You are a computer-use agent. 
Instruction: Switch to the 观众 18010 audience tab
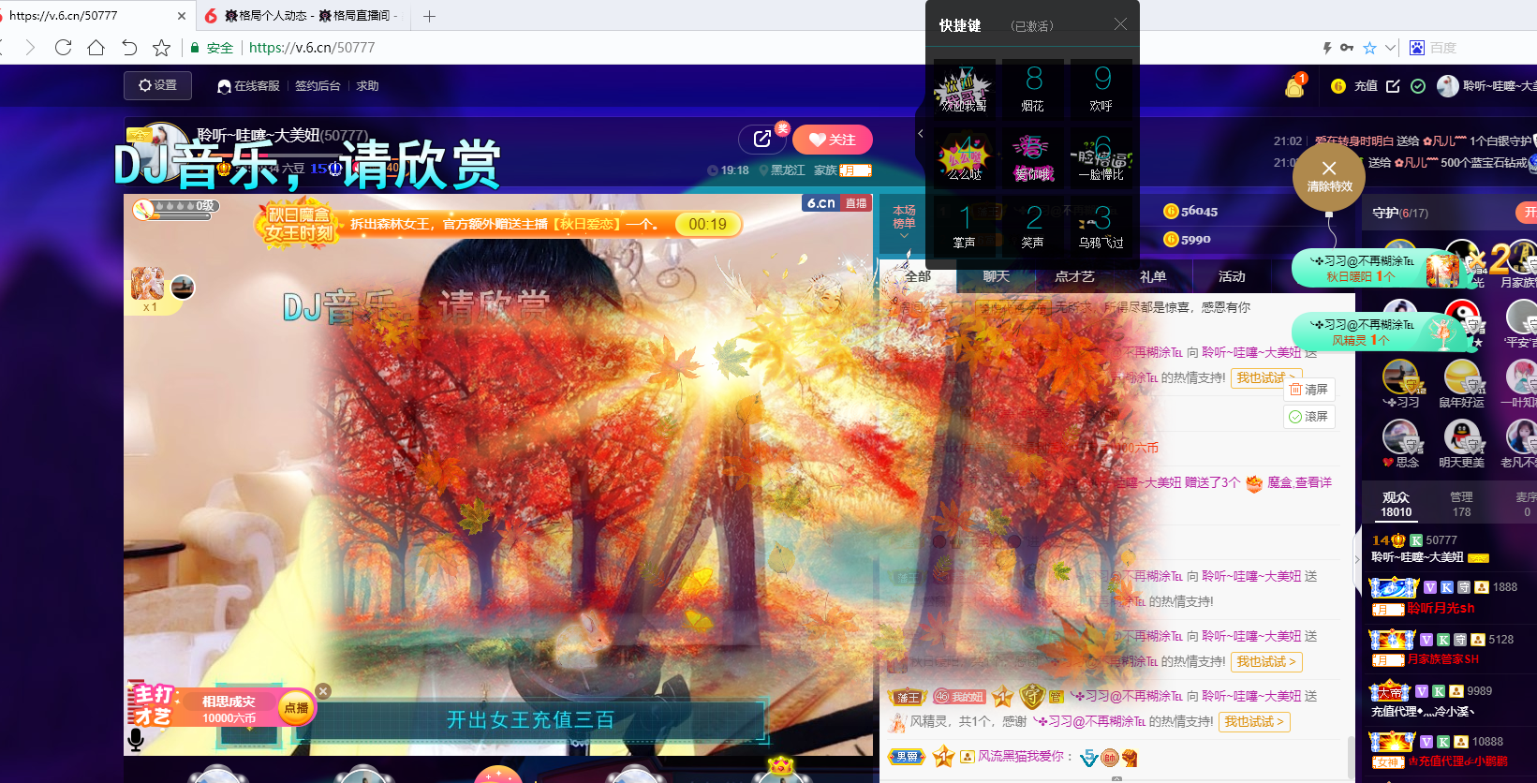tap(1396, 504)
